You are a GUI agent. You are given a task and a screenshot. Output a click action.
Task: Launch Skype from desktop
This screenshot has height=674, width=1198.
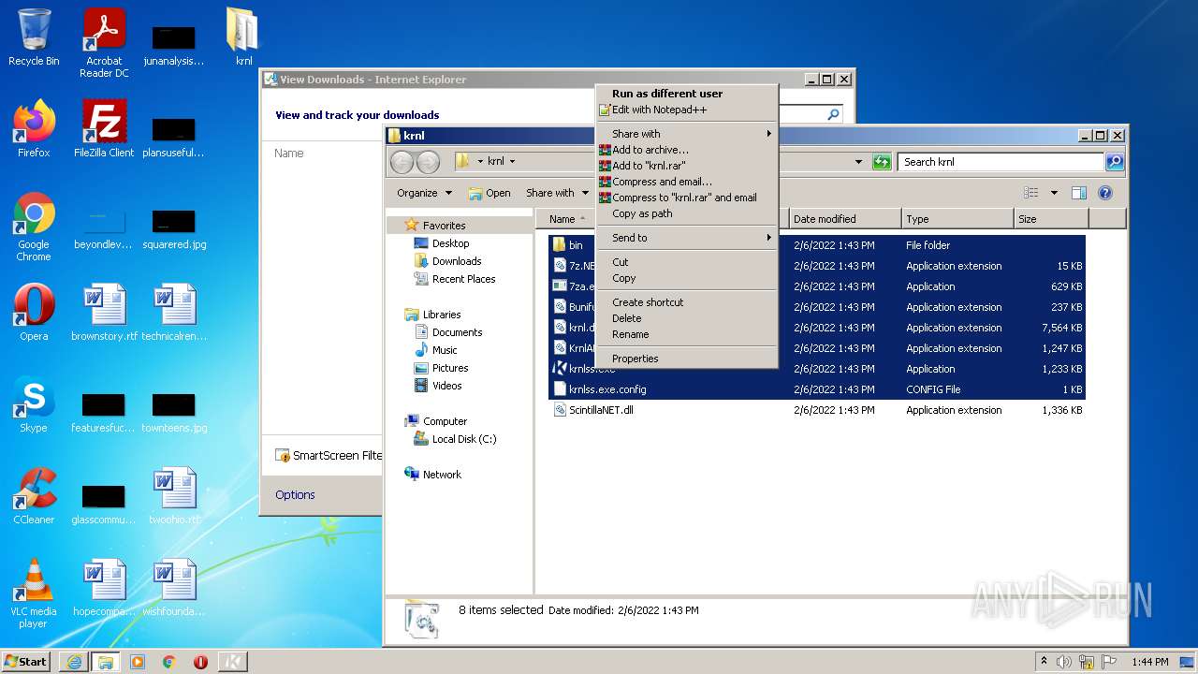tap(34, 404)
